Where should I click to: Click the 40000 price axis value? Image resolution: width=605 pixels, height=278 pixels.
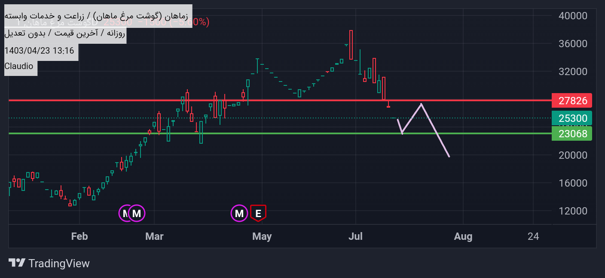(573, 16)
